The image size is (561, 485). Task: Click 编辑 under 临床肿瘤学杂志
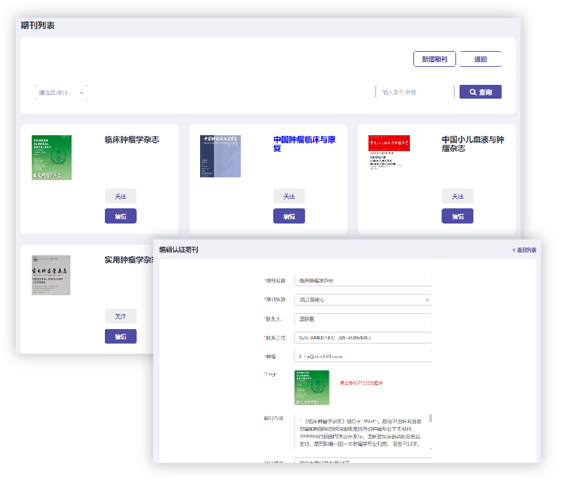(x=121, y=216)
